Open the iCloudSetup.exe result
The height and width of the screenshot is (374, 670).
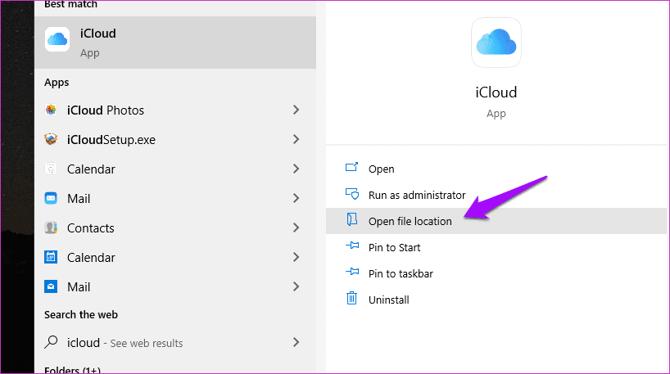click(175, 140)
